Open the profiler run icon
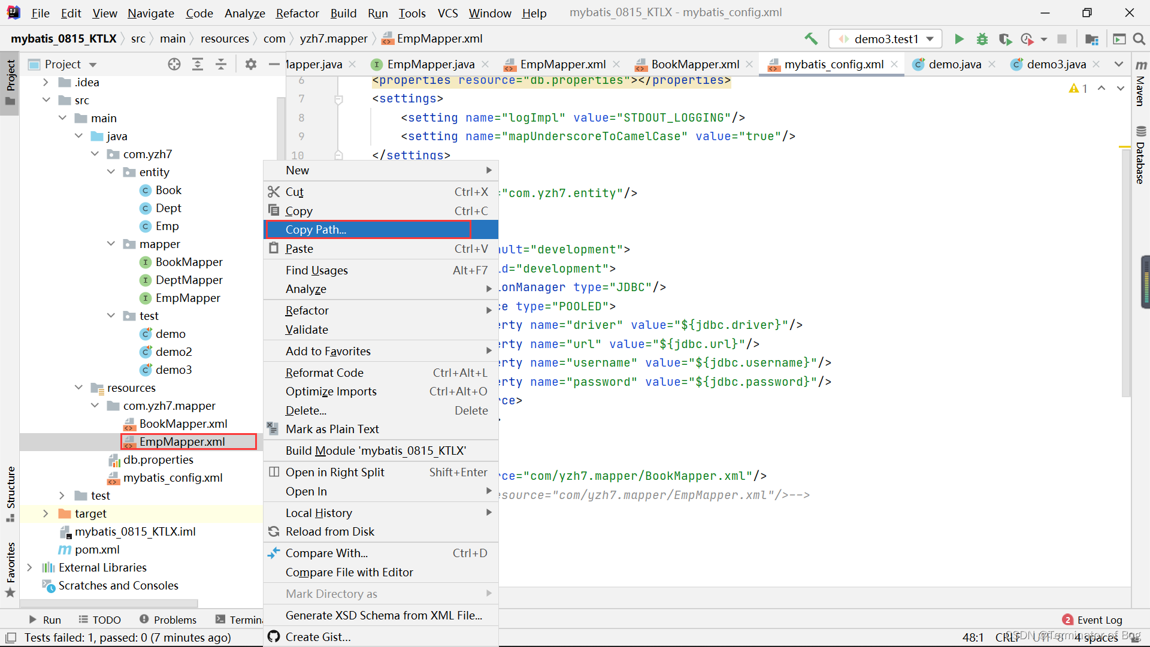Viewport: 1150px width, 647px height. (x=1028, y=39)
